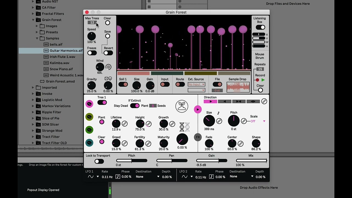Toggle the note sync icon beside Size
The image size is (352, 198).
coord(218,113)
